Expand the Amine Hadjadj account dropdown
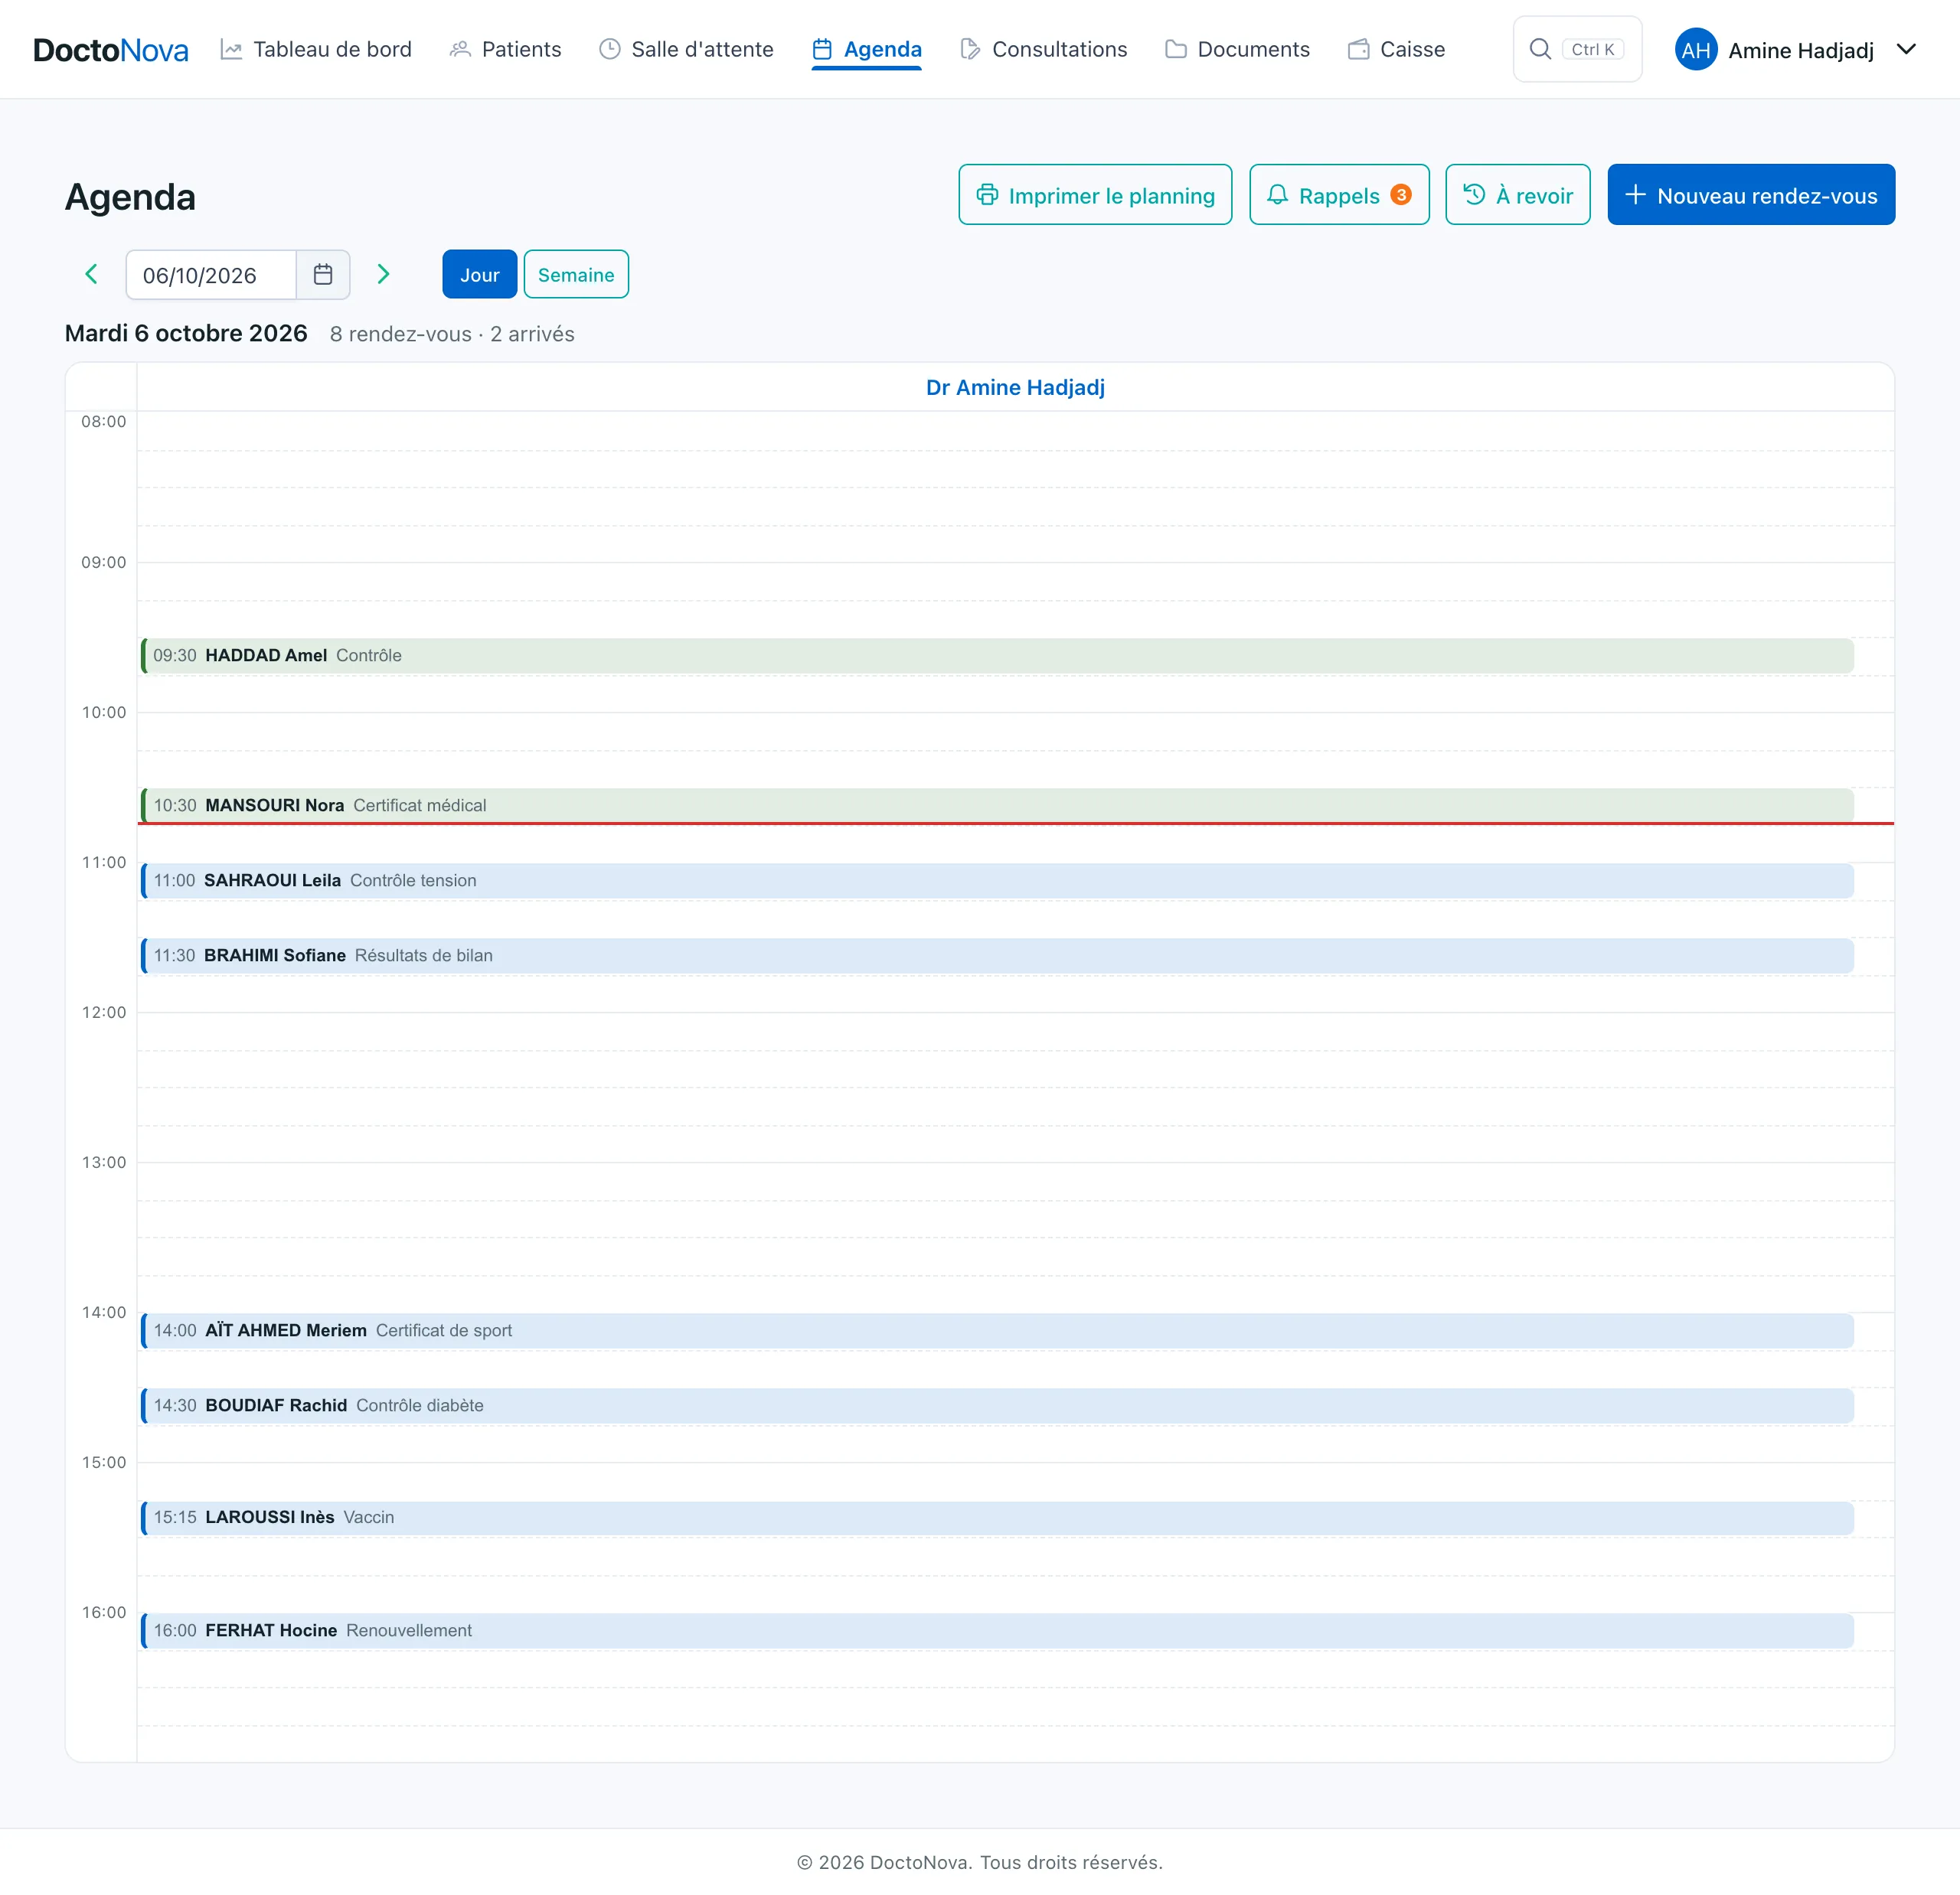This screenshot has height=1895, width=1960. 1906,49
